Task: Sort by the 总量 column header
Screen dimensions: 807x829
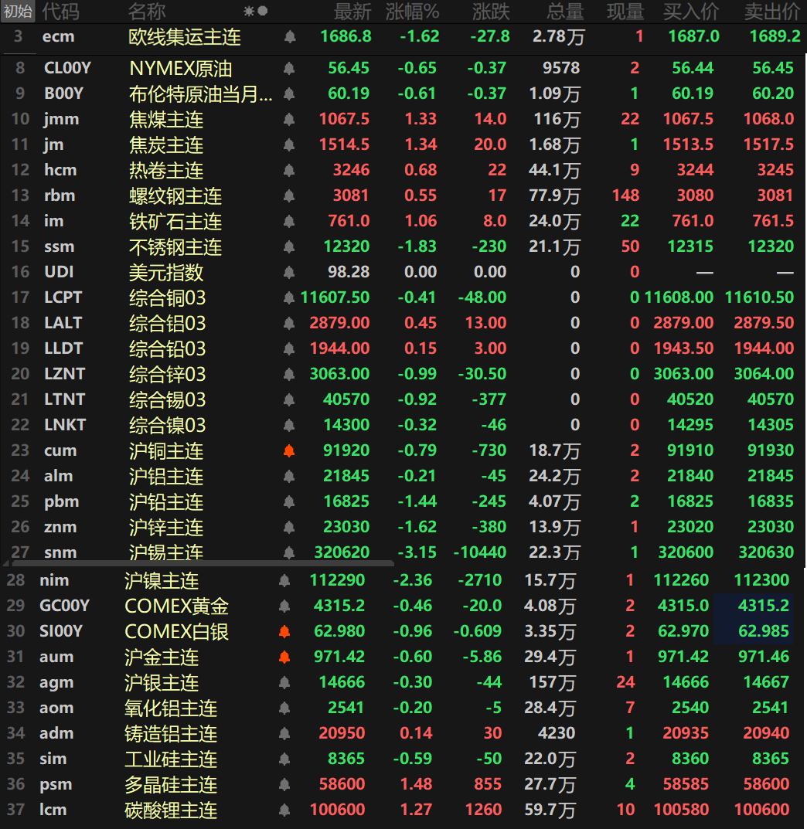Action: click(x=566, y=11)
